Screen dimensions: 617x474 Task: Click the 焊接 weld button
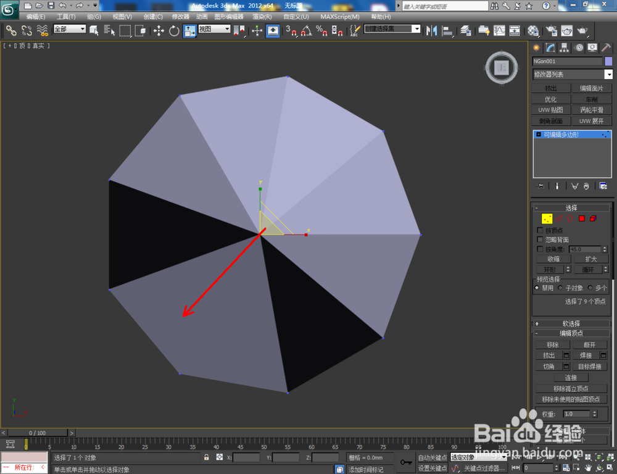pos(586,355)
